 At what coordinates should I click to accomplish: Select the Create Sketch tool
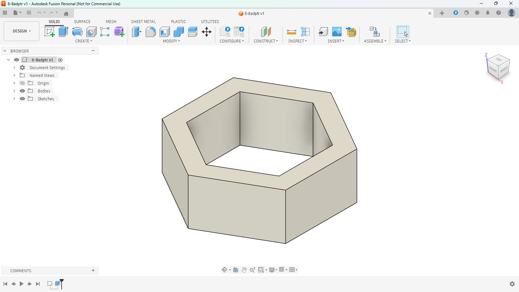[x=49, y=32]
